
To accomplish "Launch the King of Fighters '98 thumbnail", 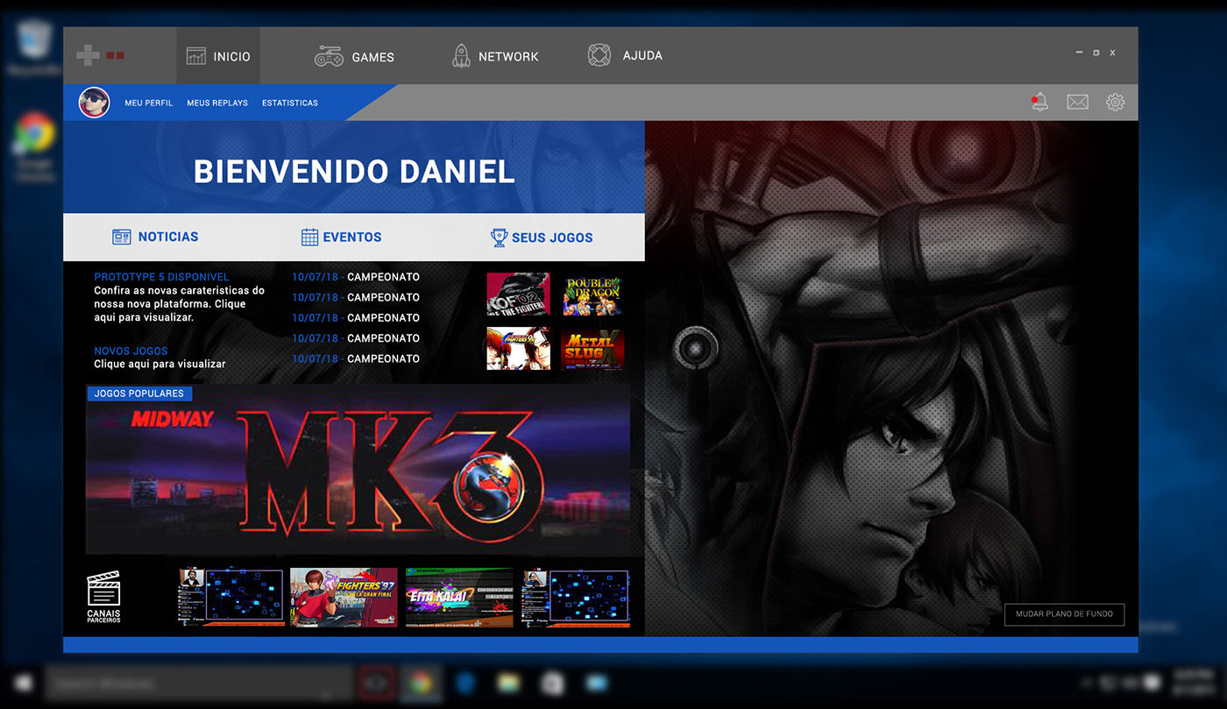I will click(x=518, y=348).
